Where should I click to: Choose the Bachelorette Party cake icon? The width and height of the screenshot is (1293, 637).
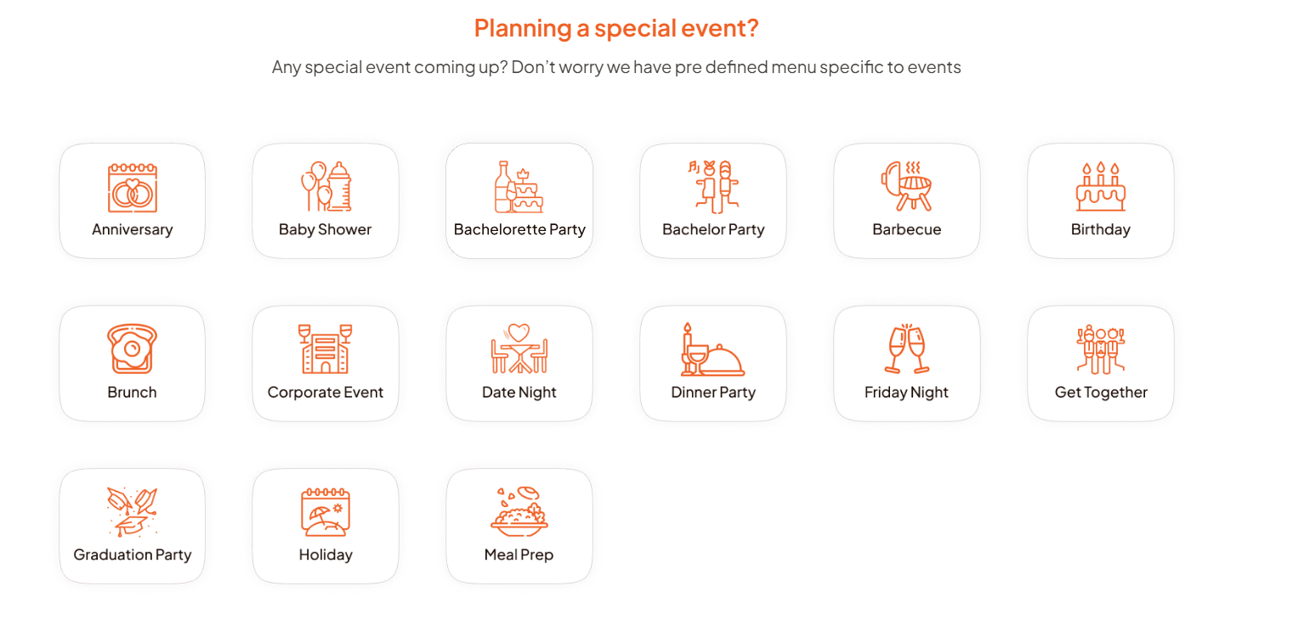519,187
